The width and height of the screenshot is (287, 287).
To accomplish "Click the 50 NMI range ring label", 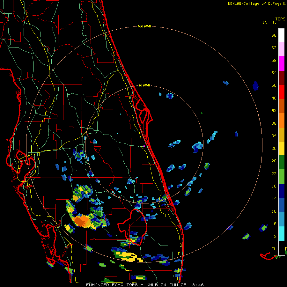I will 144,85.
